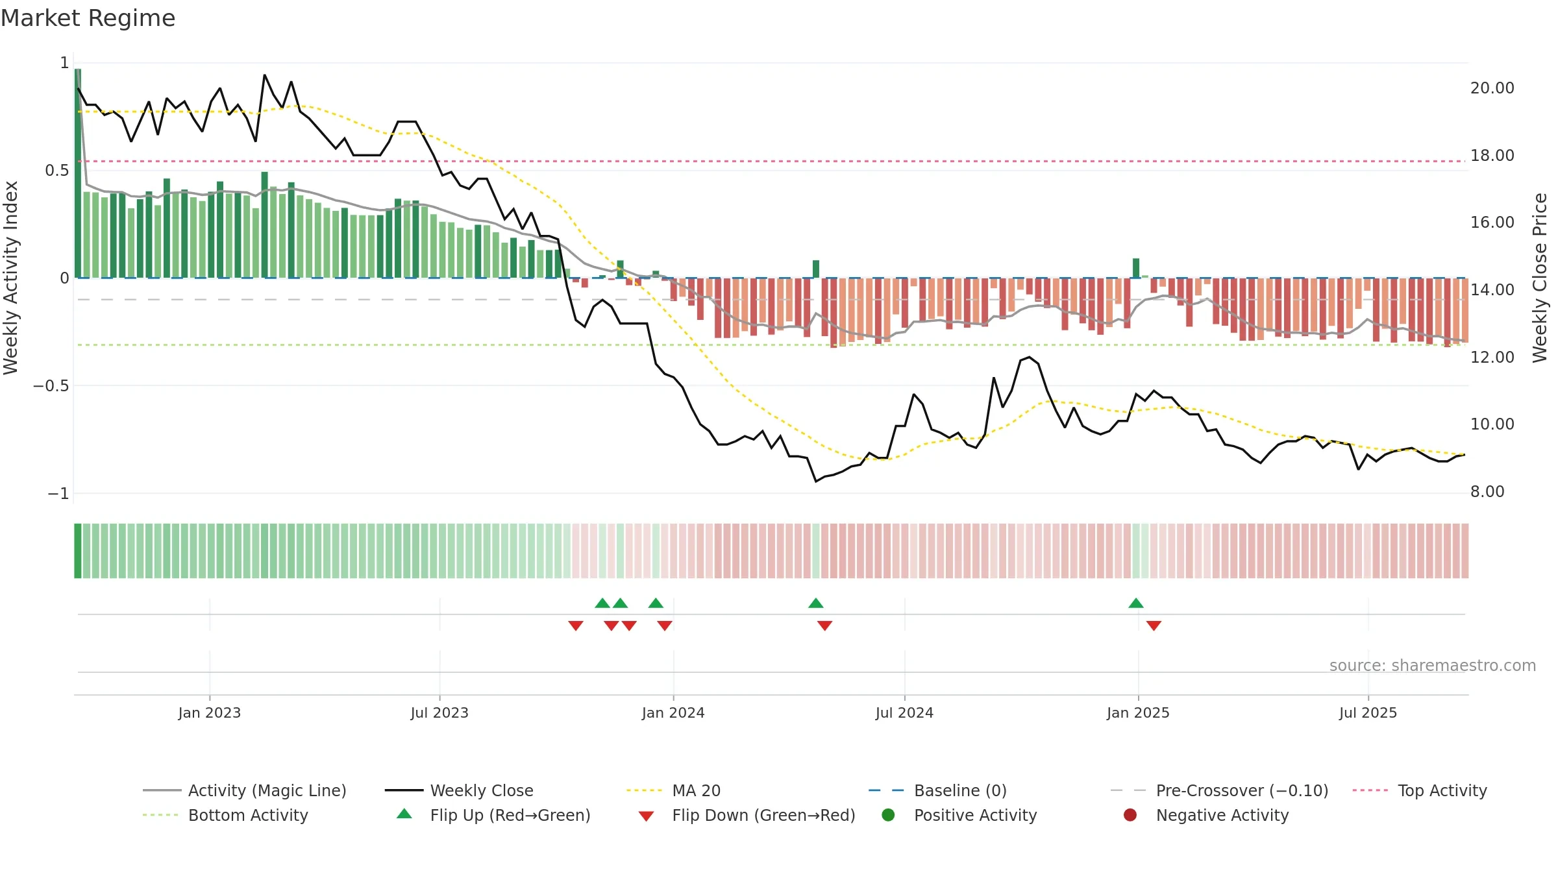Click the Jan 2023 x-axis label
Screen dimensions: 1558x876
[x=210, y=713]
